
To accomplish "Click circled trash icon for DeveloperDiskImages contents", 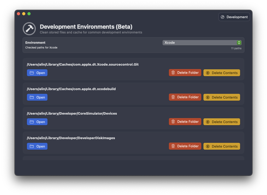I will [x=208, y=146].
